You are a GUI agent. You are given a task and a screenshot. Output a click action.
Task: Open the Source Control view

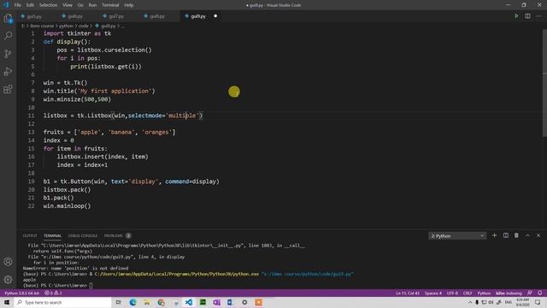(8, 53)
